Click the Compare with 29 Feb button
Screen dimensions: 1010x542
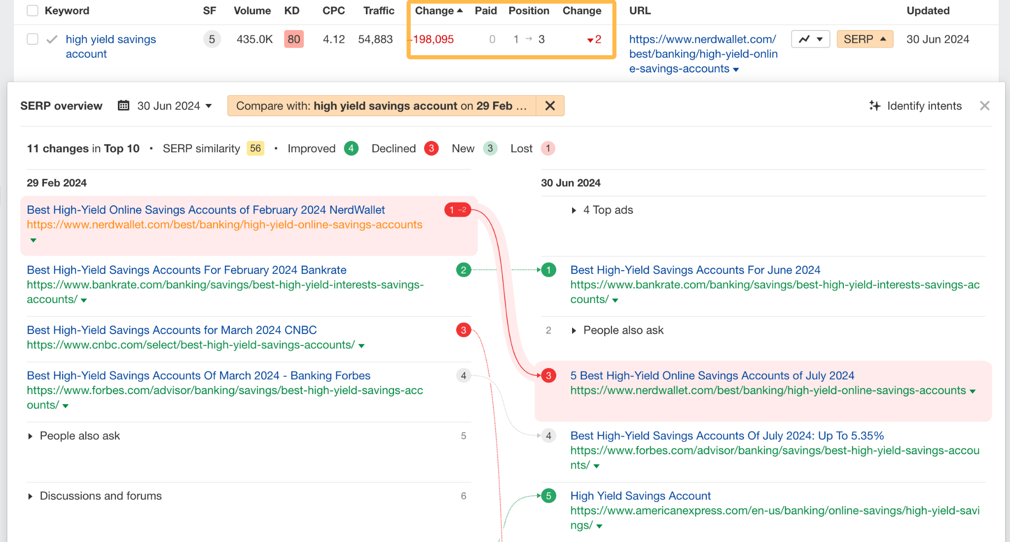[x=381, y=106]
